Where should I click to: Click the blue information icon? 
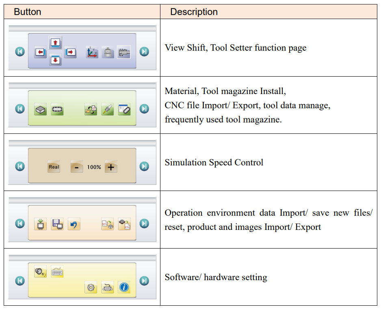click(x=124, y=287)
